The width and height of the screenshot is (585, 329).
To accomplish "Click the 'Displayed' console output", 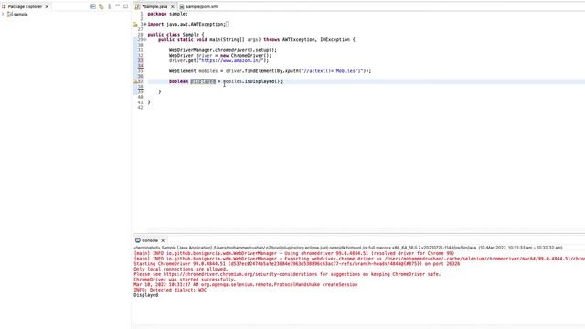I will (x=146, y=295).
